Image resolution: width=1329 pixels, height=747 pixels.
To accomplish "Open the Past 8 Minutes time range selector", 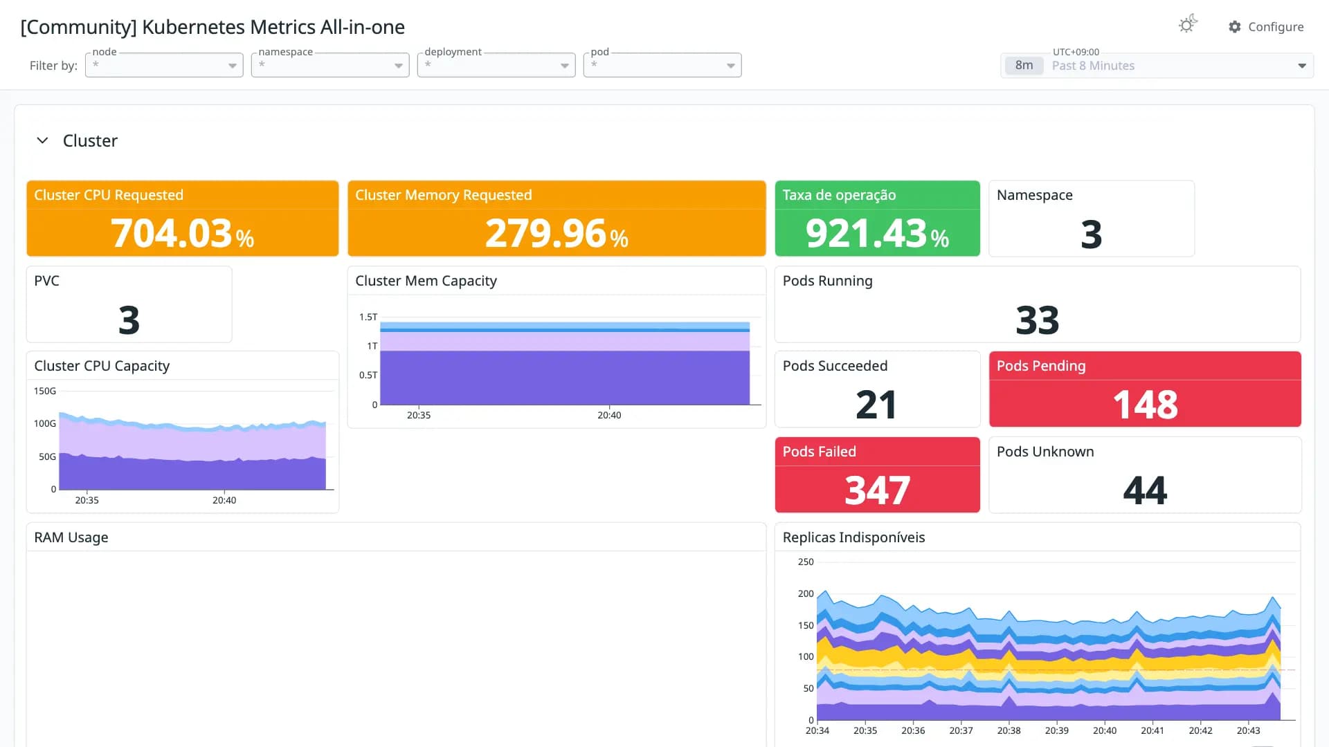I will [1157, 66].
